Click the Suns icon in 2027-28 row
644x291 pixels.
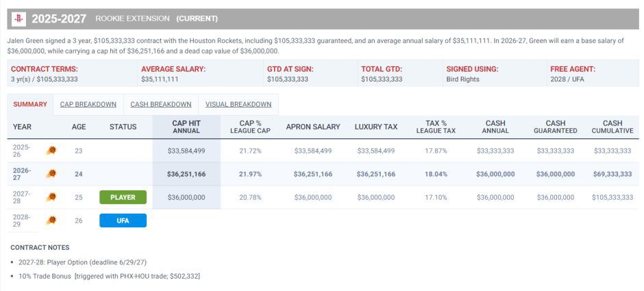coord(51,197)
